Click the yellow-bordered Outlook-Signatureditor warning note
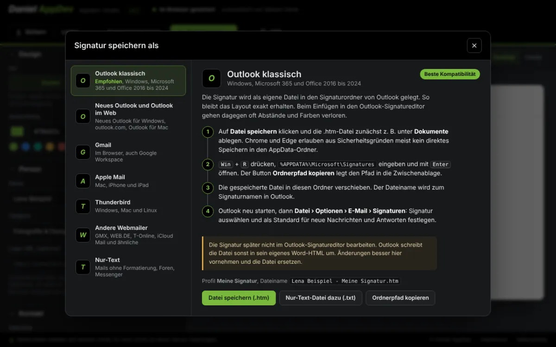 (x=319, y=253)
